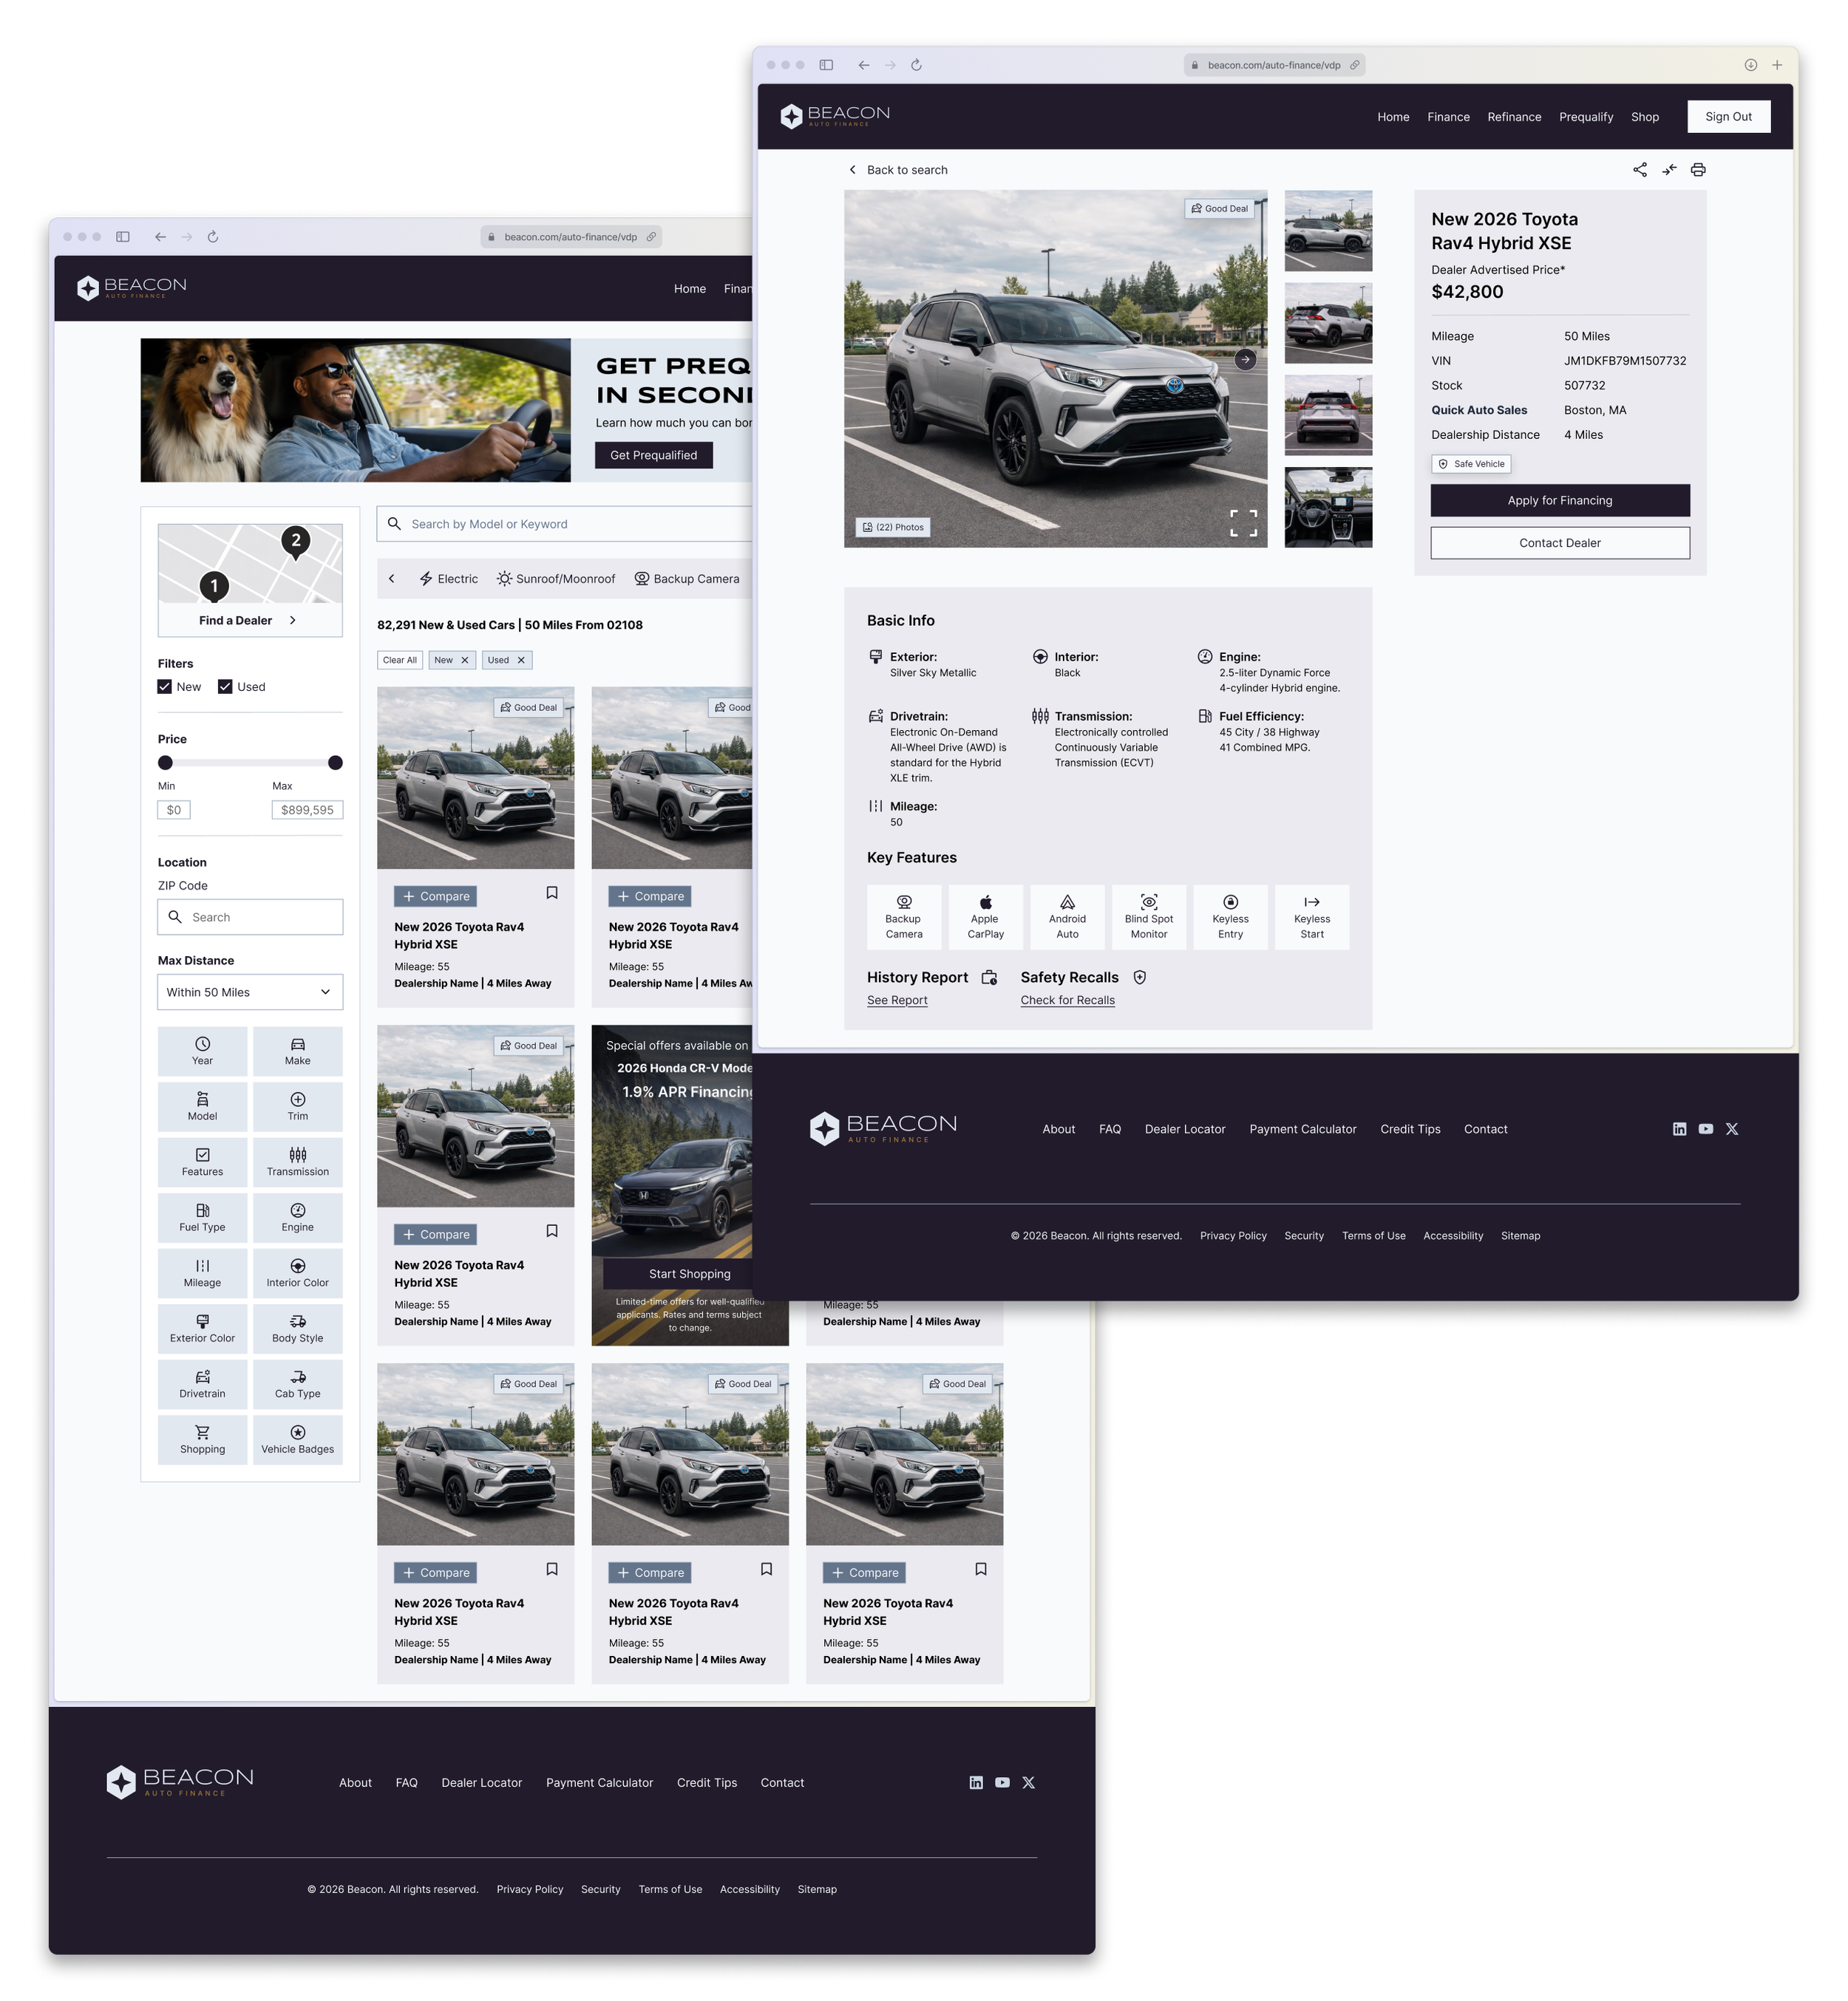
Task: Click Apply for Financing button
Action: pyautogui.click(x=1559, y=500)
